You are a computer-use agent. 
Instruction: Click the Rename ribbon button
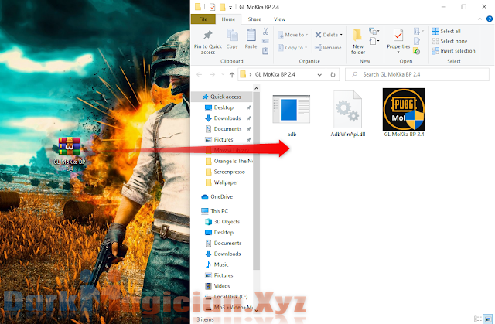point(328,48)
